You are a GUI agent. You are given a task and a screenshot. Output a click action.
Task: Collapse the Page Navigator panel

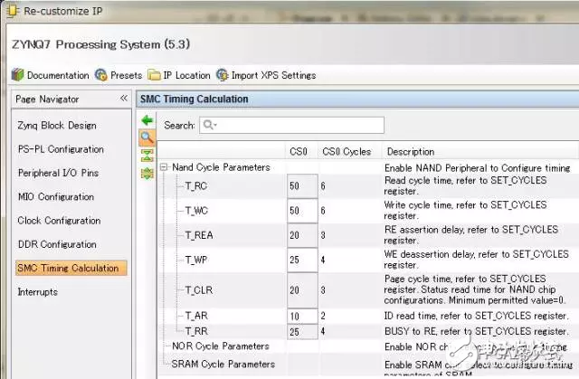tap(123, 99)
